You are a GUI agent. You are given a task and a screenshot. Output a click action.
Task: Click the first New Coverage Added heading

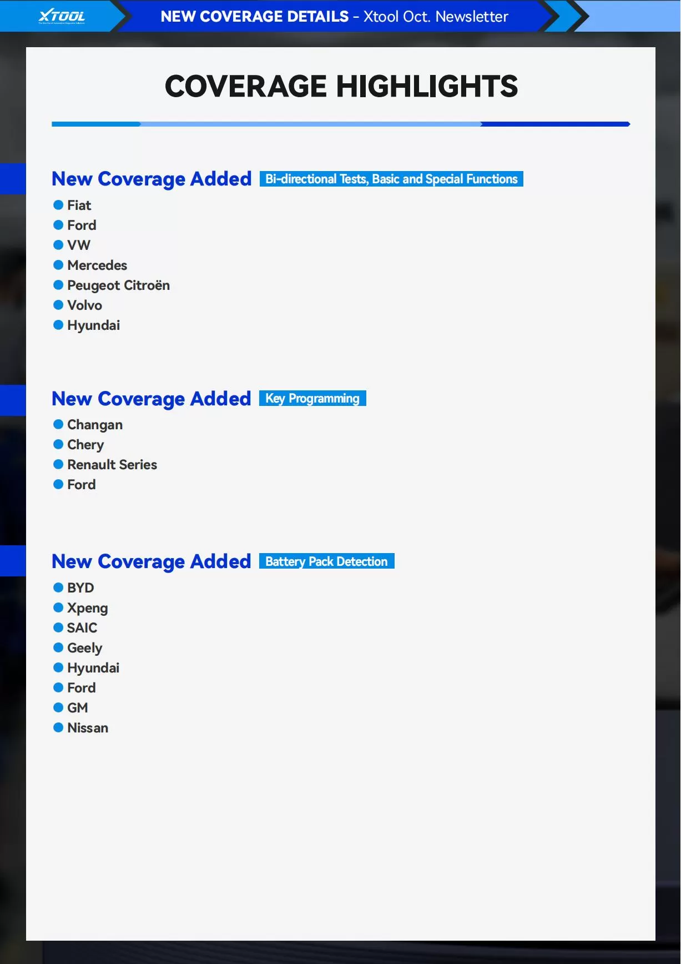click(x=152, y=179)
